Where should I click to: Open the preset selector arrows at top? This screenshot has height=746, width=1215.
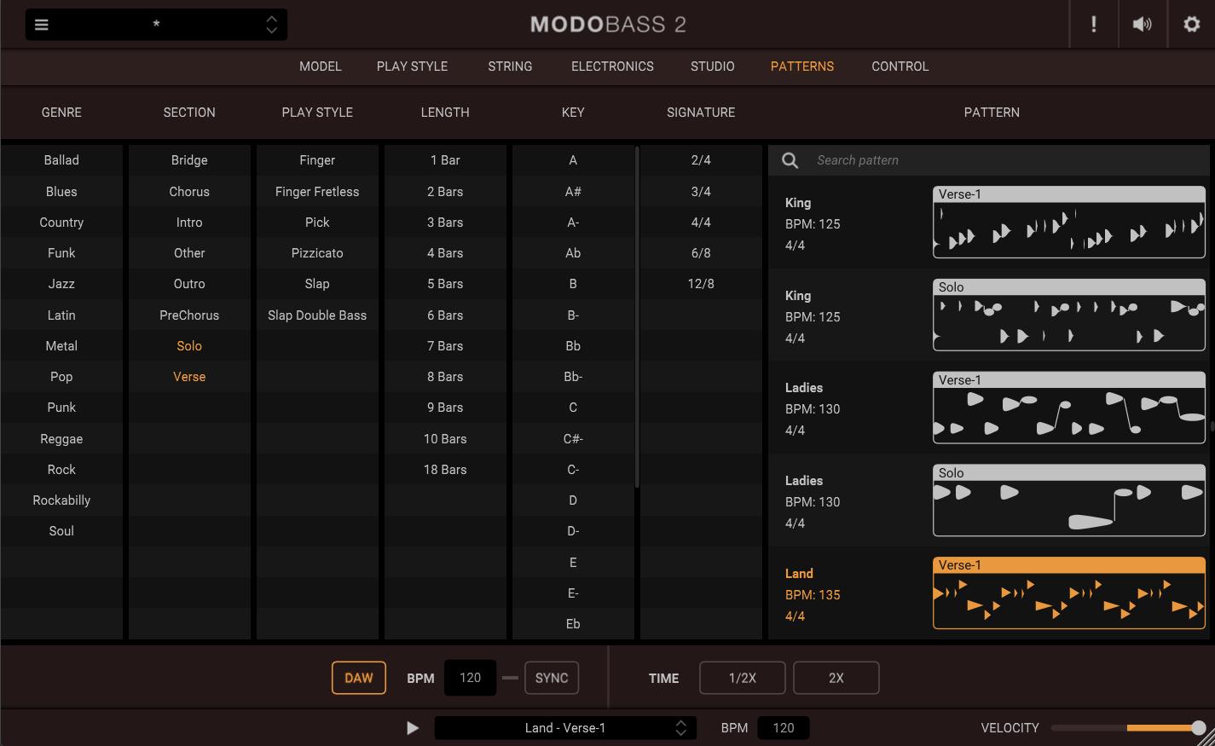pos(271,25)
